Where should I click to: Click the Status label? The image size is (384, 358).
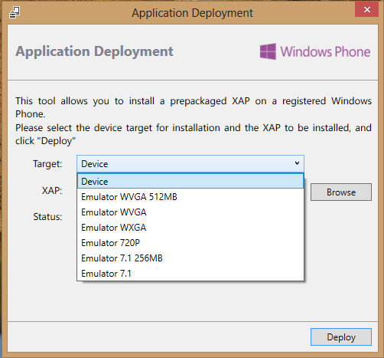click(47, 217)
